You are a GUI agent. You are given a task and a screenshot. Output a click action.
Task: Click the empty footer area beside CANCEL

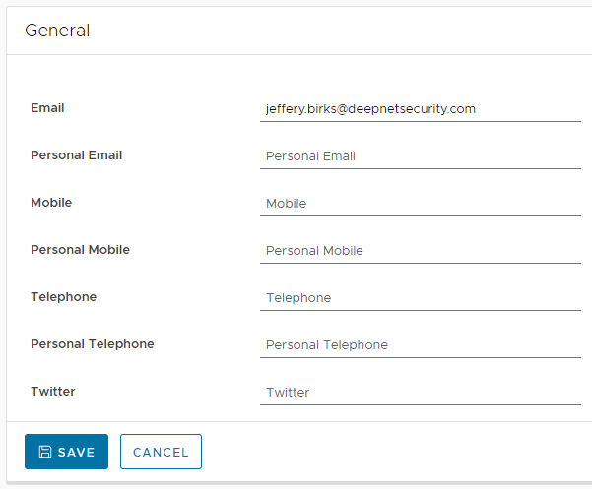[x=394, y=452]
